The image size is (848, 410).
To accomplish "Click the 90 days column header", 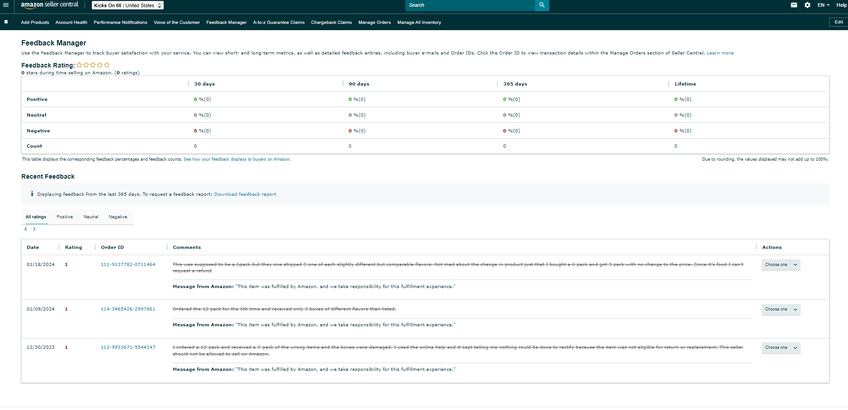I will (359, 84).
